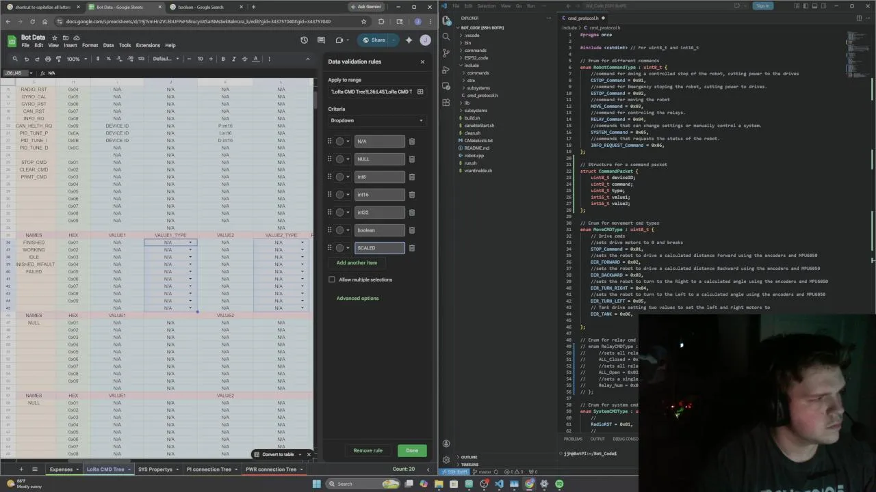Screen dimensions: 876x492
Task: Open text color picker in Sheets toolbar
Action: pos(256,59)
